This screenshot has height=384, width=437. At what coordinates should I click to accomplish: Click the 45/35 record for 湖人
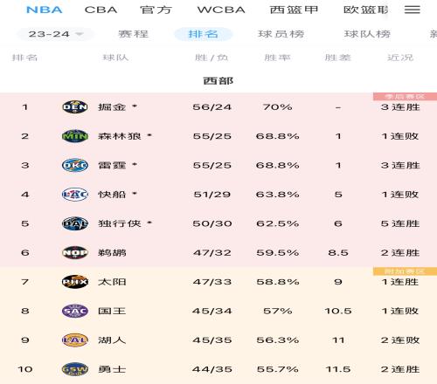point(212,339)
